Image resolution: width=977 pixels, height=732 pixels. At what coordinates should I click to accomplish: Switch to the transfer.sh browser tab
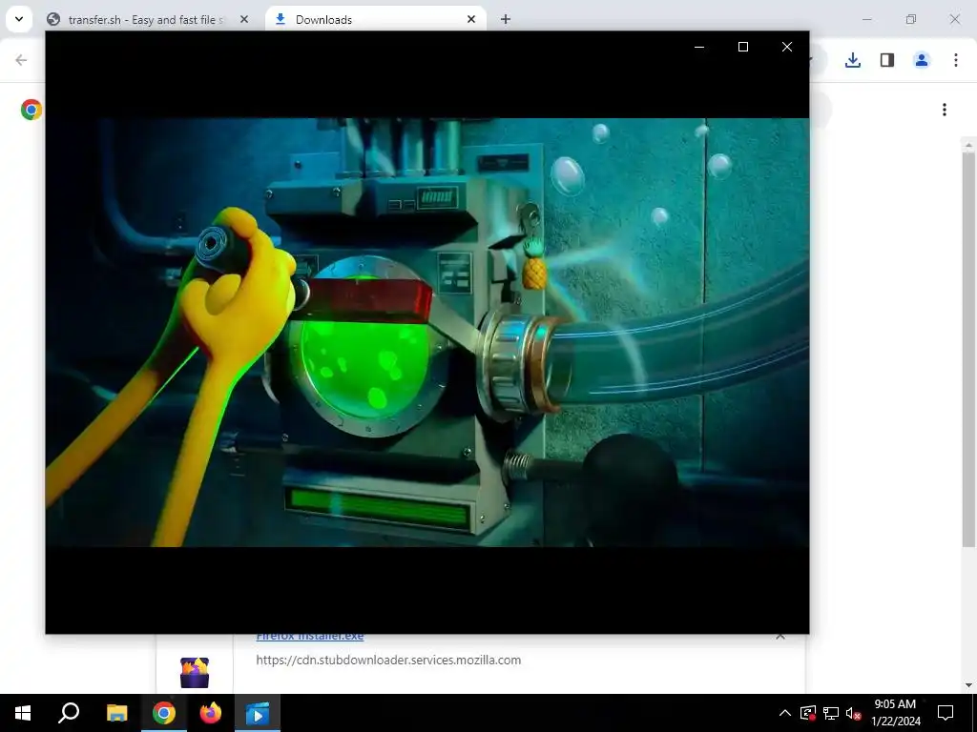pos(148,19)
